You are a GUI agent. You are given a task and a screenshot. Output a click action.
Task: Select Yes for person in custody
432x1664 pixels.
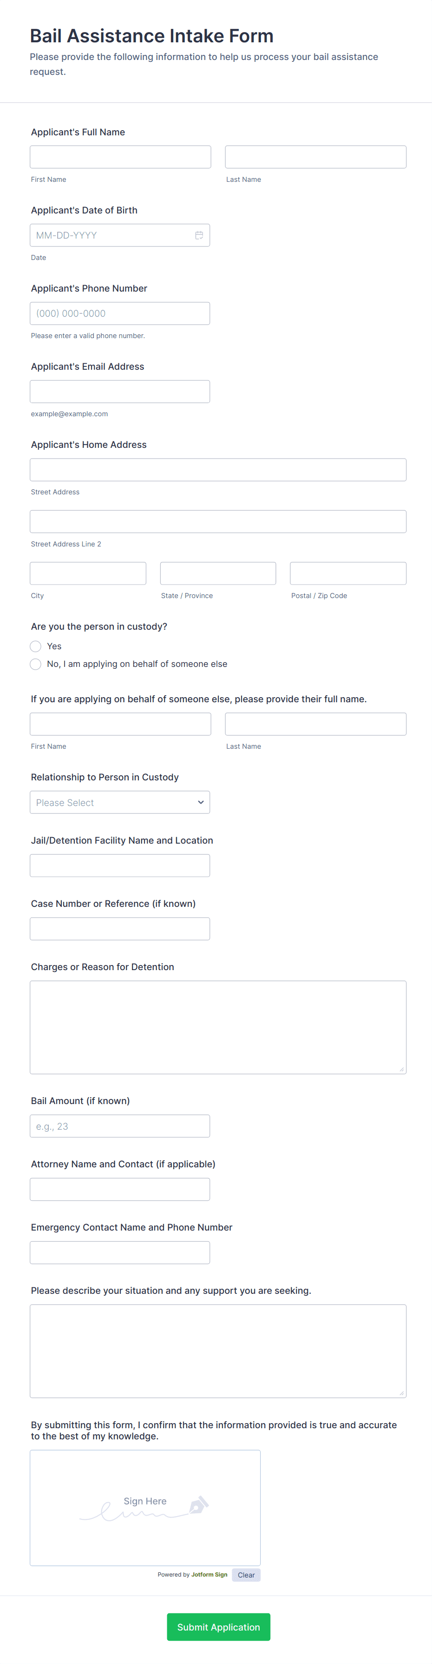[35, 646]
